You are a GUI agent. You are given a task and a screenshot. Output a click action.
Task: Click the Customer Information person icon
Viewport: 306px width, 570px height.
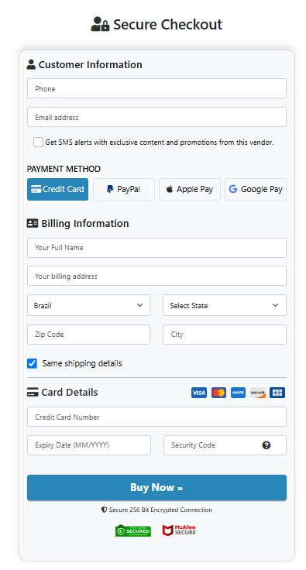click(x=31, y=65)
